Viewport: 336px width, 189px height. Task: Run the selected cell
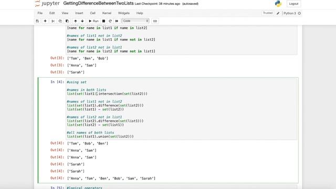click(x=93, y=21)
